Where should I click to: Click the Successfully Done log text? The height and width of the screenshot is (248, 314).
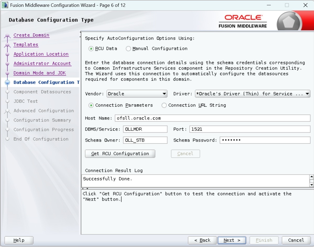[x=108, y=179]
